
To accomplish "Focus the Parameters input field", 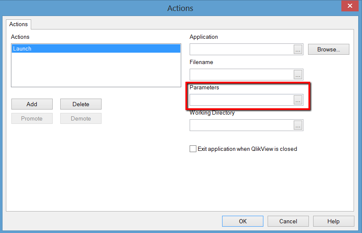I will [x=241, y=100].
